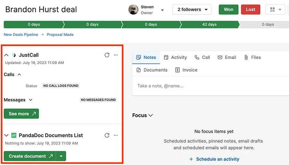This screenshot has height=165, width=289.
Task: Open JustCall panel more options menu
Action: 116,55
